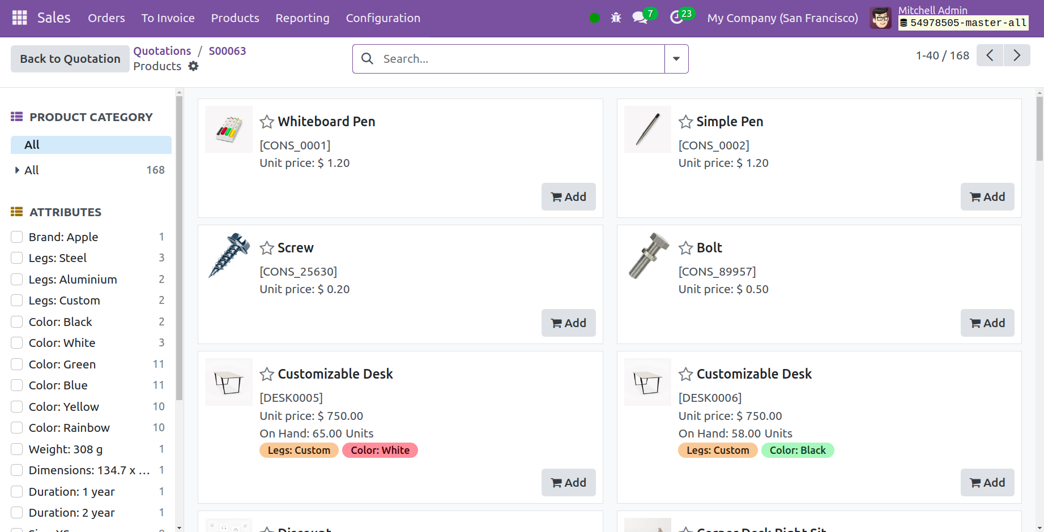The height and width of the screenshot is (532, 1044).
Task: Open the chat messages icon
Action: tap(640, 18)
